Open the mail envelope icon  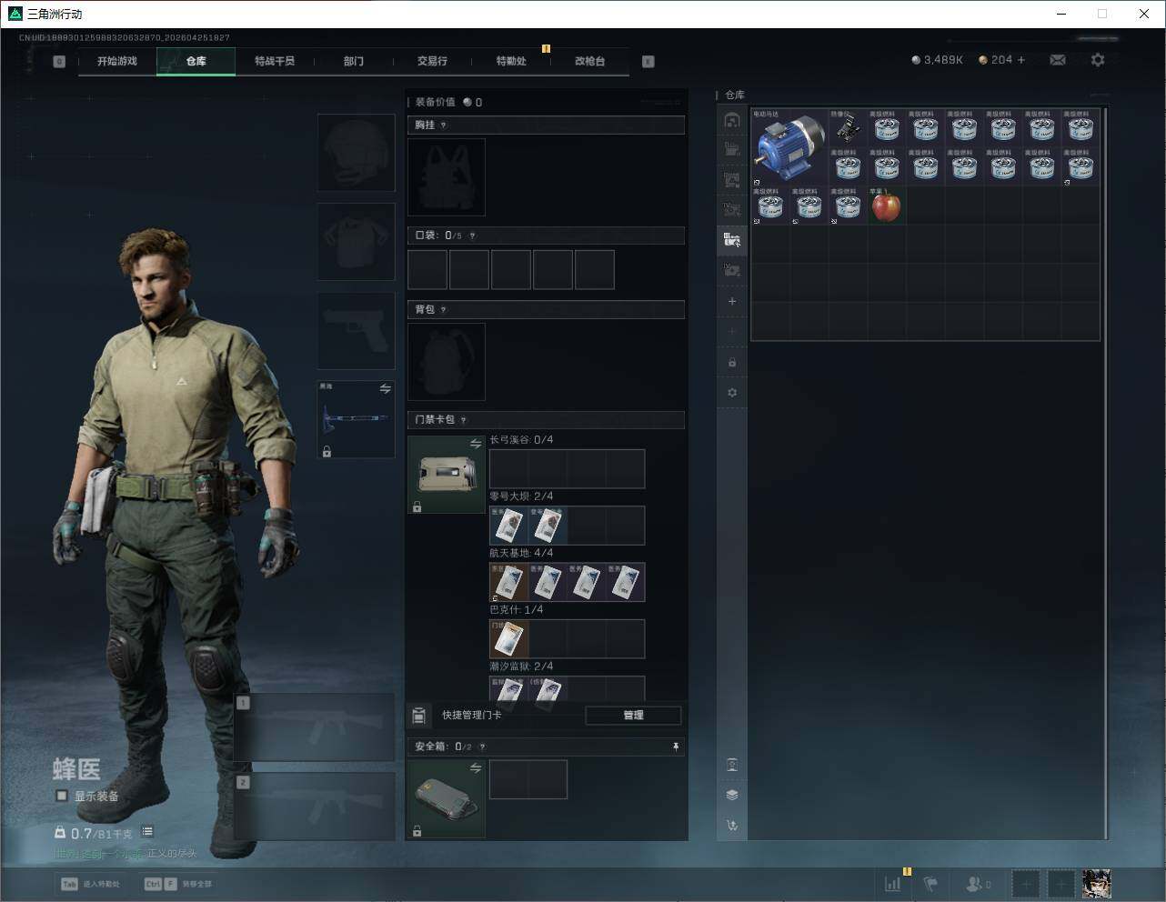[1058, 60]
